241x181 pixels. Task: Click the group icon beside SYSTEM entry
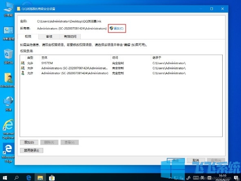(23, 63)
